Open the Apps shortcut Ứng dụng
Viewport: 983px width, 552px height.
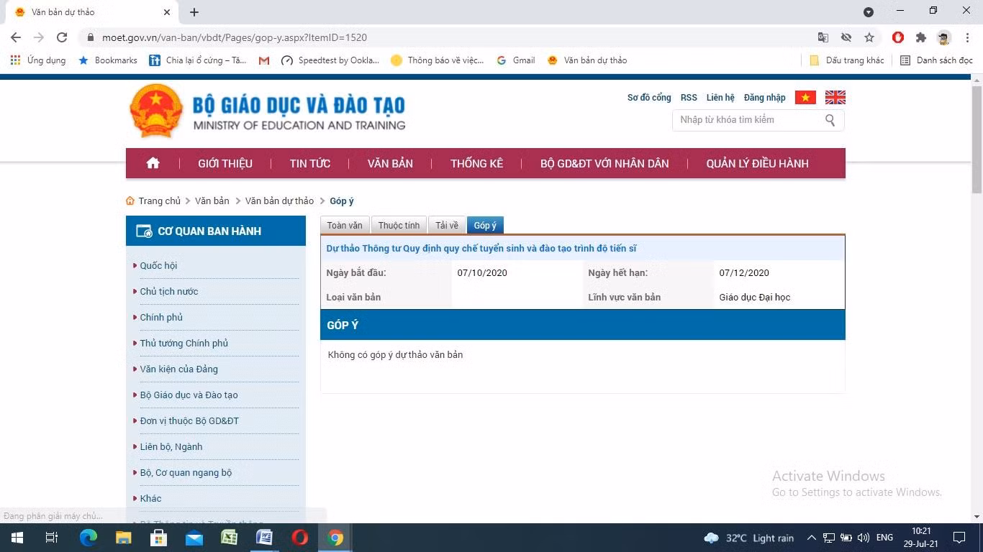point(38,60)
